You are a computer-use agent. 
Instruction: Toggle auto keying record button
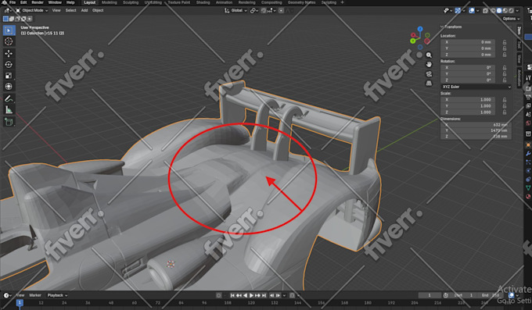[x=219, y=295]
